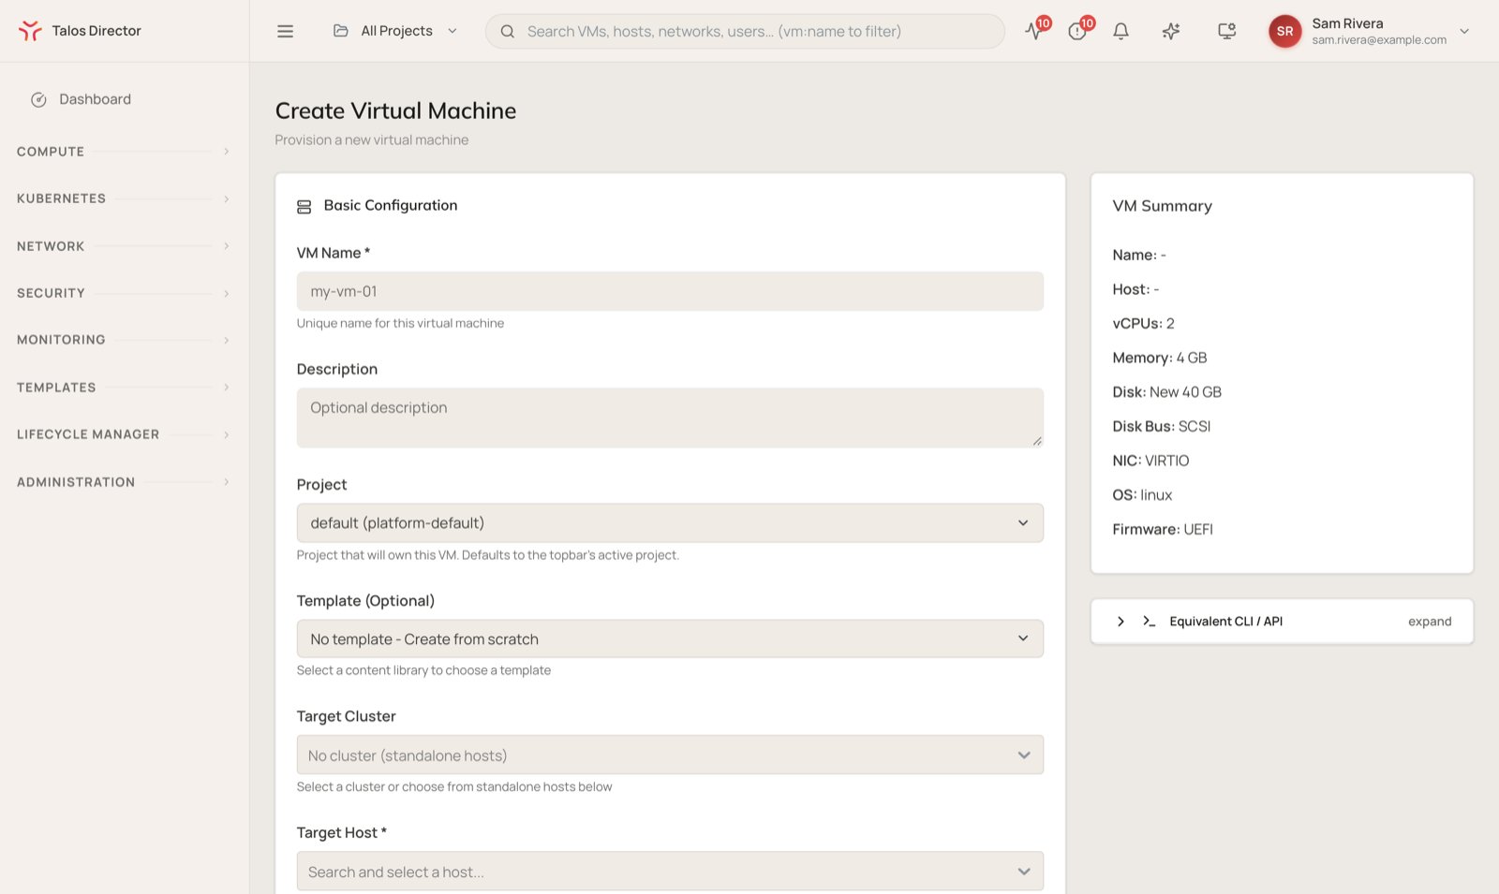Image resolution: width=1499 pixels, height=894 pixels.
Task: Open the Target Host search dropdown
Action: (670, 871)
